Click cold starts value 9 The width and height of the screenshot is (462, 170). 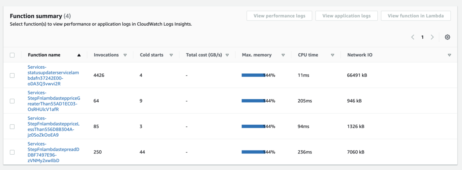(x=141, y=101)
